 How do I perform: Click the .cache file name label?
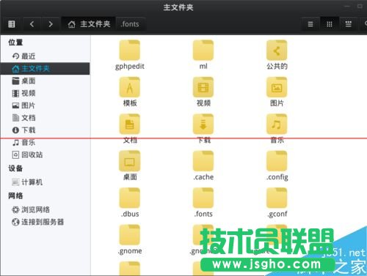[x=203, y=177]
